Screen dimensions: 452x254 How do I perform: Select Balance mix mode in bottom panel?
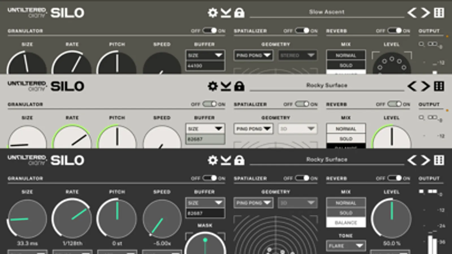346,222
